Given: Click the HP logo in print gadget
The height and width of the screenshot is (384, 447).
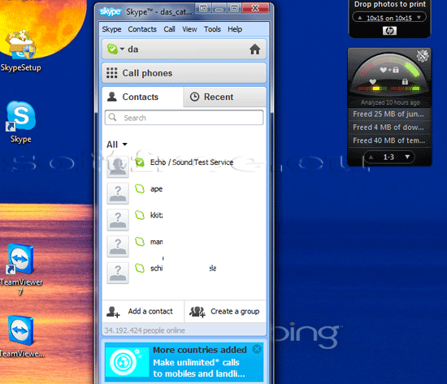Looking at the screenshot, I should [389, 31].
